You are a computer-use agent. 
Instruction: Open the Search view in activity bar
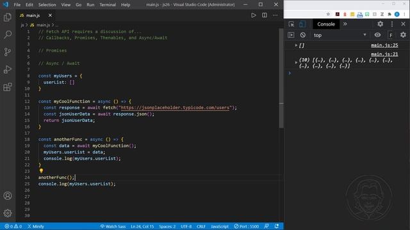pos(8,34)
